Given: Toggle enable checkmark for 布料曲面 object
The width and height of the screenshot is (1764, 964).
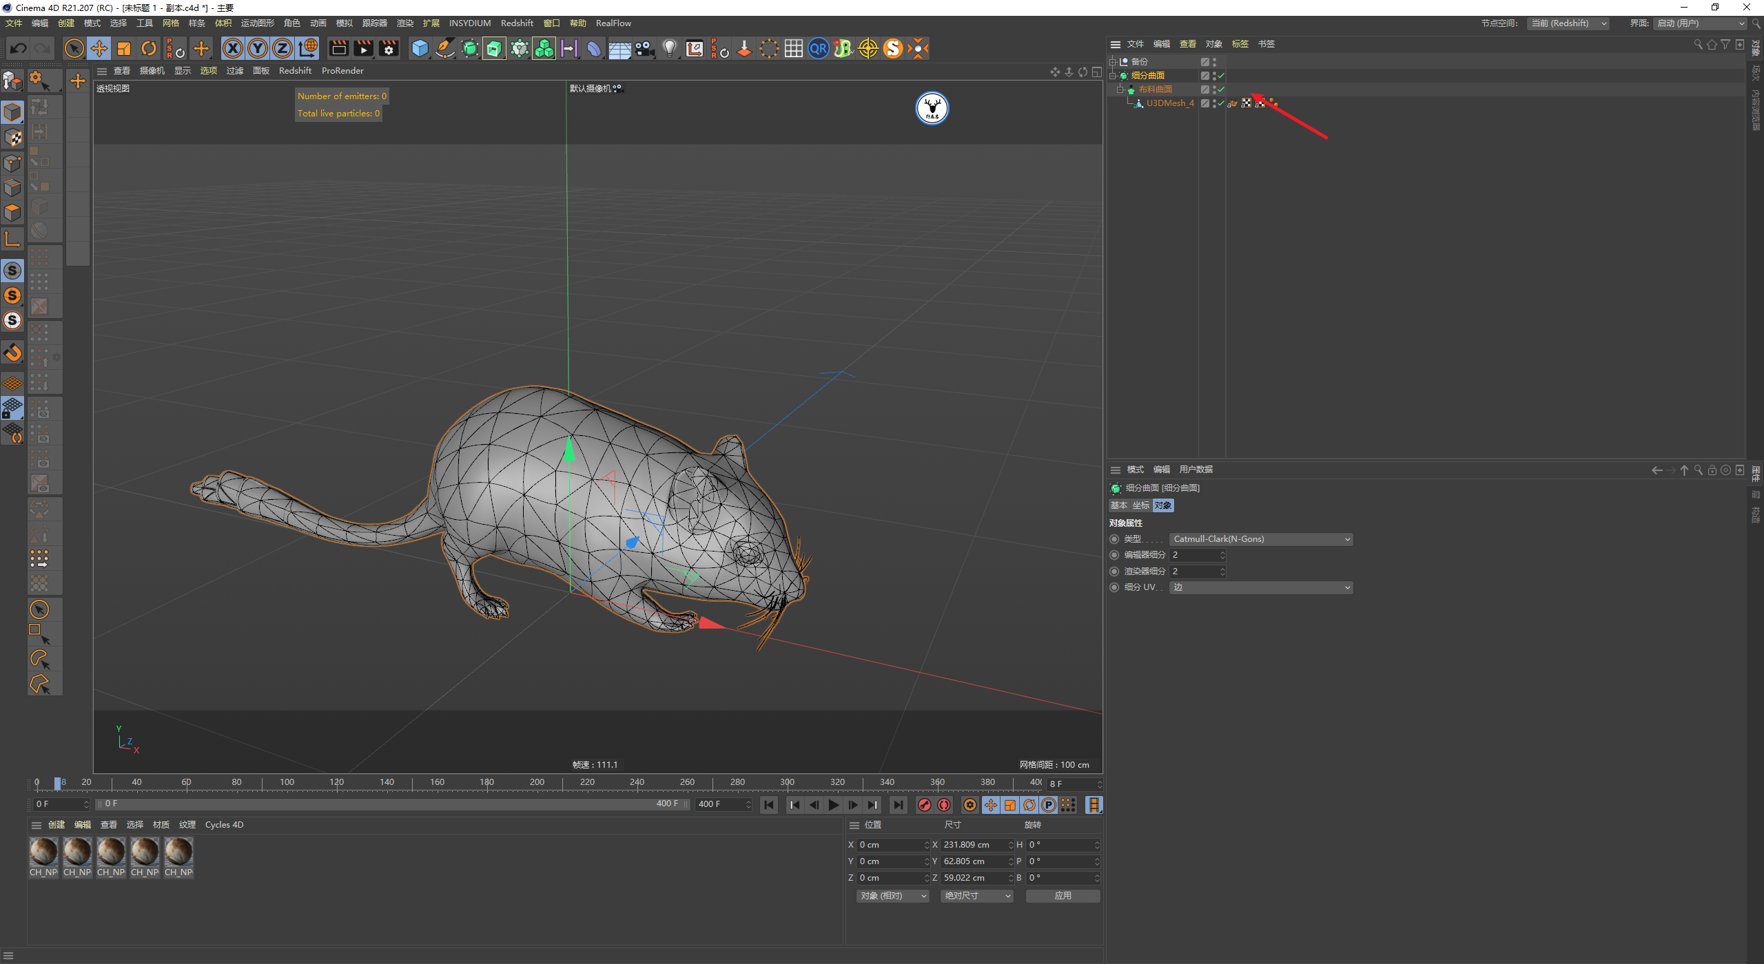Looking at the screenshot, I should [1221, 90].
